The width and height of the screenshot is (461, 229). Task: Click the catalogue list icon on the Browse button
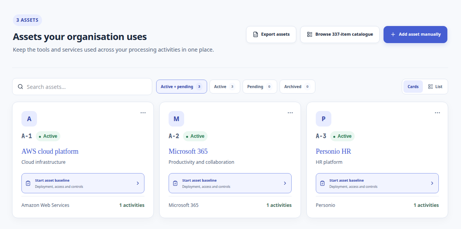[310, 34]
